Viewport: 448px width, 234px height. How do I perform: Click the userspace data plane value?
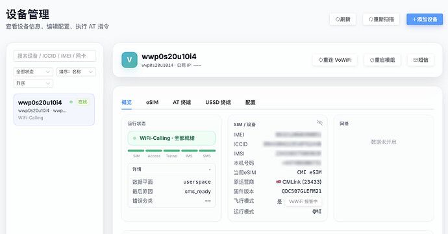tap(197, 182)
